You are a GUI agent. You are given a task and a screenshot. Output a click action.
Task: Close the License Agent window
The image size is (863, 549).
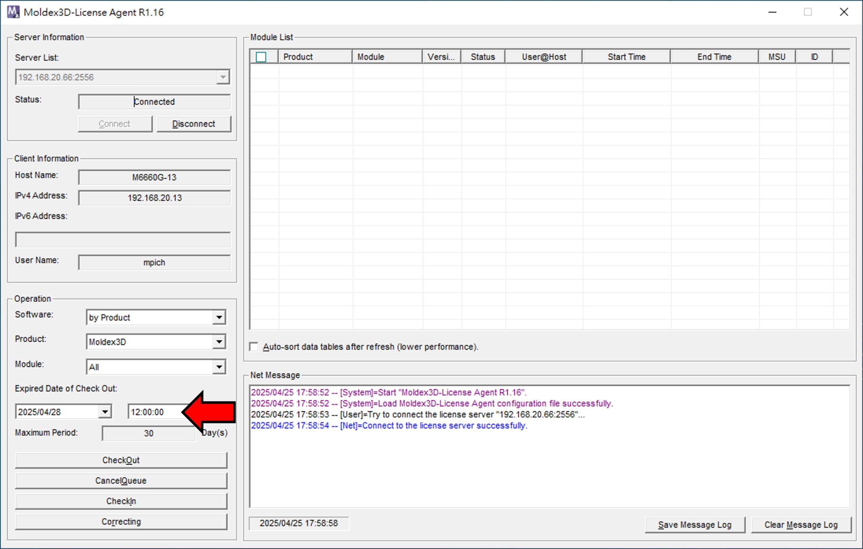(x=844, y=12)
